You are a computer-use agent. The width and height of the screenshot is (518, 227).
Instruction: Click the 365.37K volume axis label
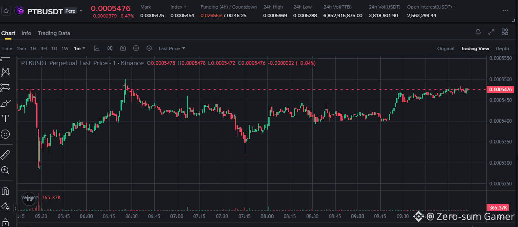click(x=498, y=207)
